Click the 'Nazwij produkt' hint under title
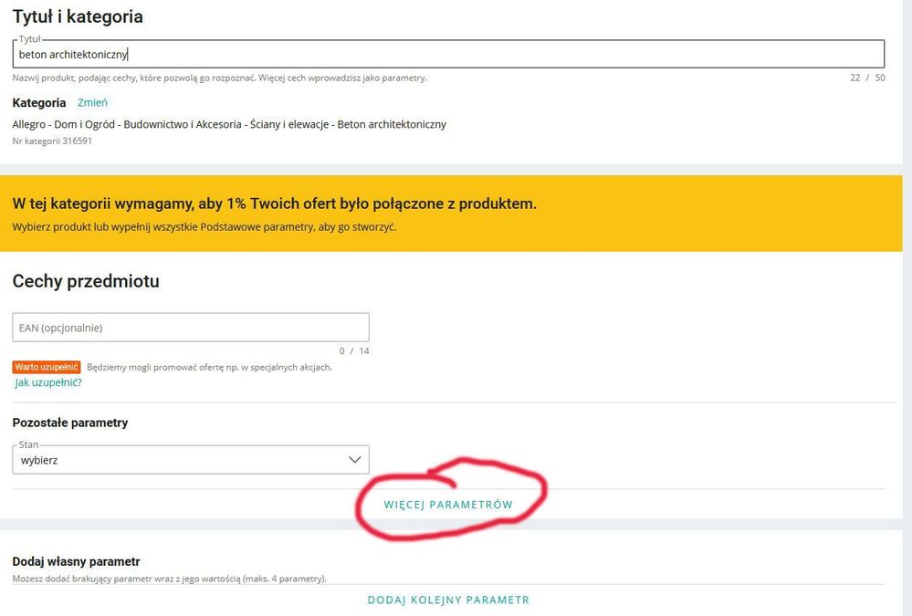Viewport: 912px width, 616px height. pyautogui.click(x=219, y=78)
